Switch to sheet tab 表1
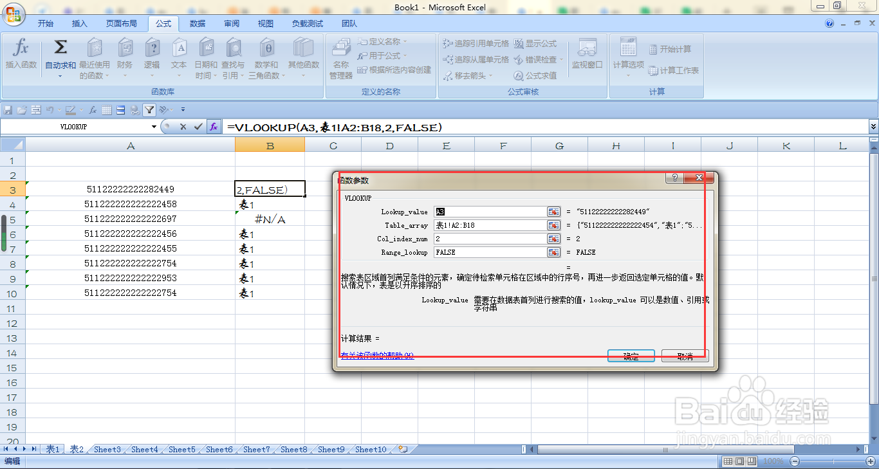Image resolution: width=879 pixels, height=469 pixels. [x=52, y=449]
